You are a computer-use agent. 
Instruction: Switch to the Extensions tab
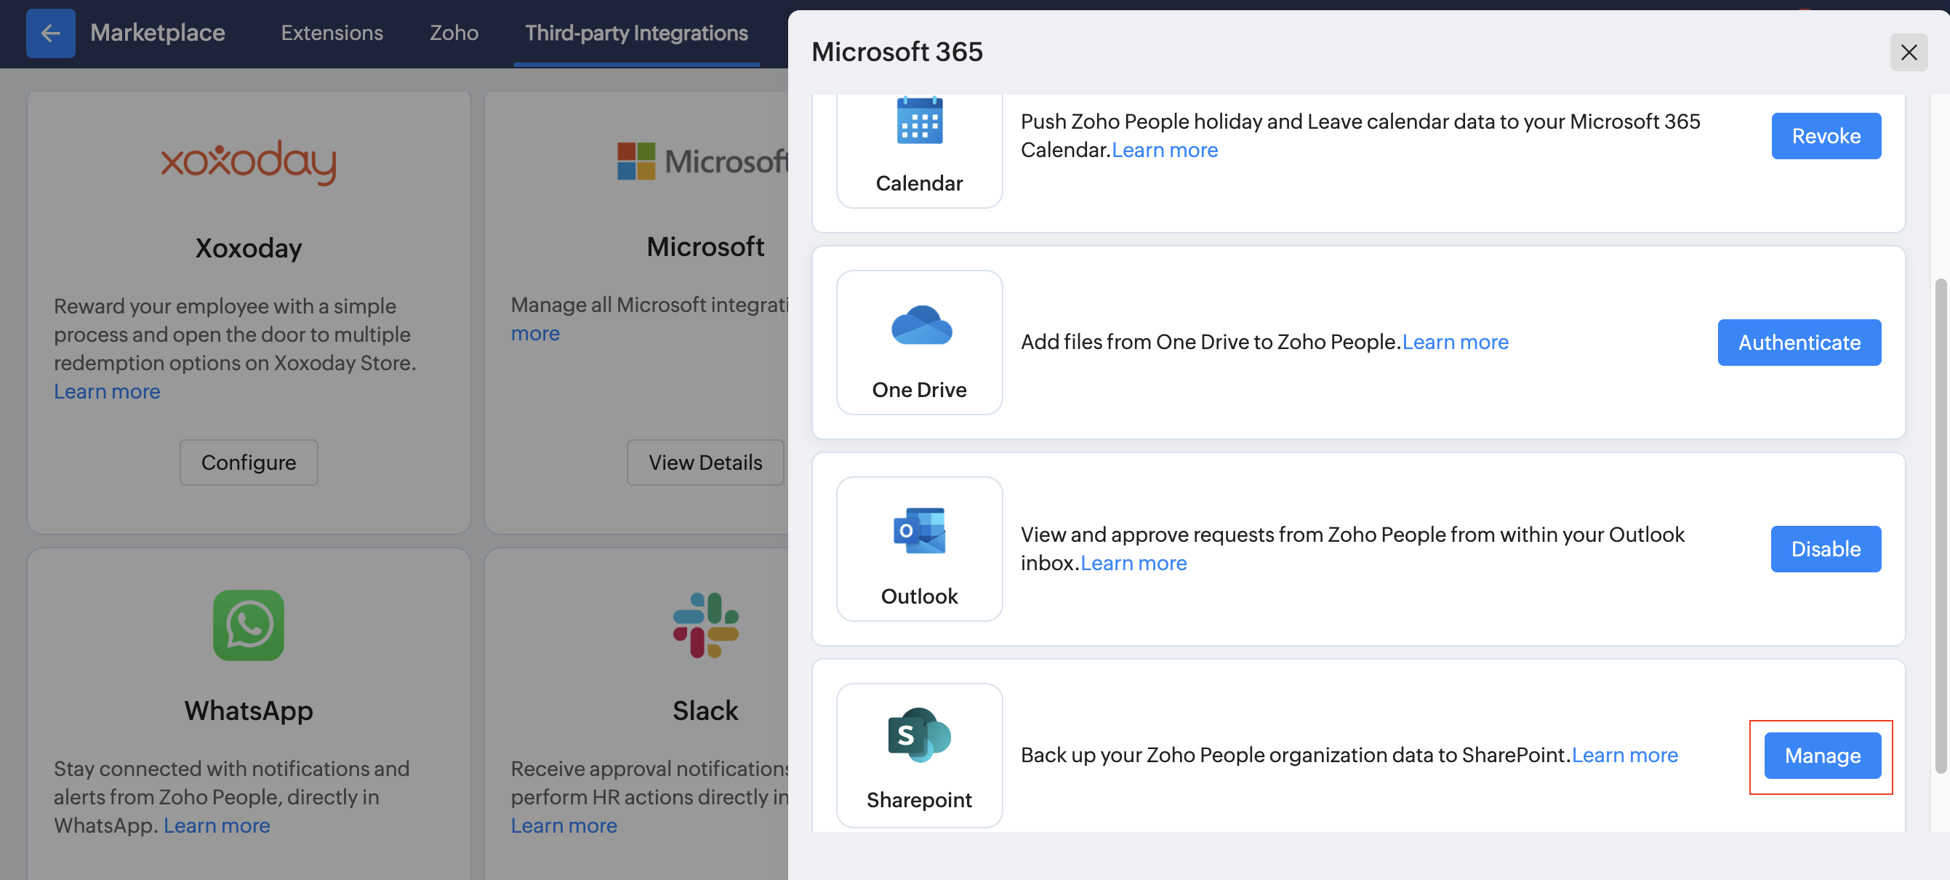pos(332,33)
